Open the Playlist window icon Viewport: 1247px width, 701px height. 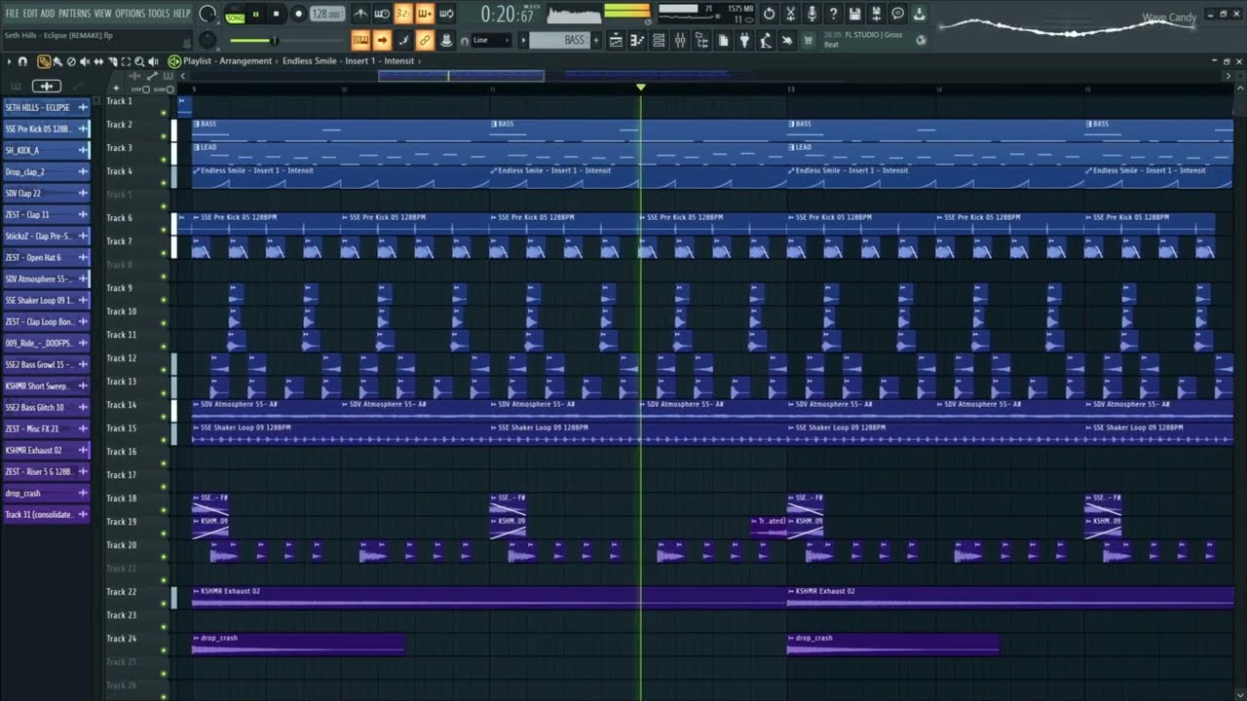click(616, 40)
